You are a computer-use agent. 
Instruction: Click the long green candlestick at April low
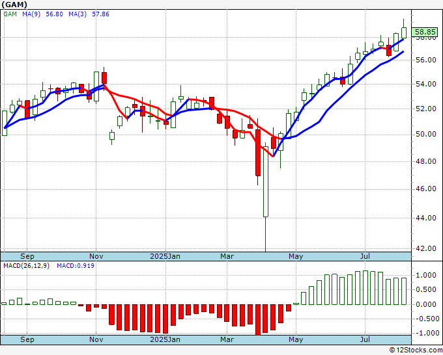(266, 181)
